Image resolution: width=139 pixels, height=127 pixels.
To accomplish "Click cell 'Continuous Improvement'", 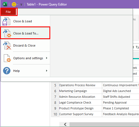I will [121, 85].
